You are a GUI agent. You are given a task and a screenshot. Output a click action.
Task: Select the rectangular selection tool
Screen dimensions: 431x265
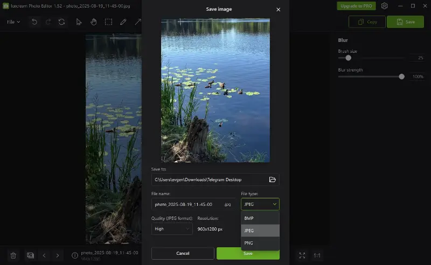(x=108, y=22)
